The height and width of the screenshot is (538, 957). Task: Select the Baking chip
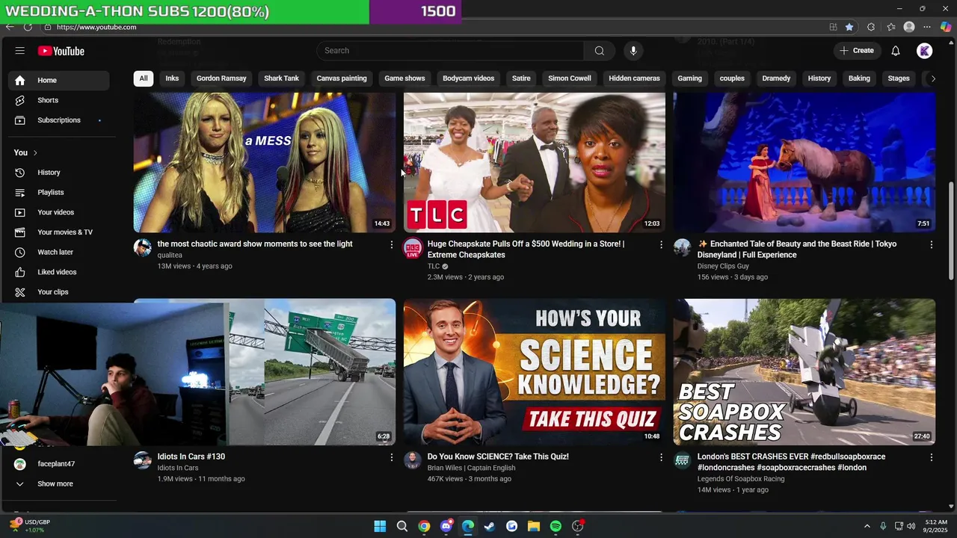[x=859, y=78]
